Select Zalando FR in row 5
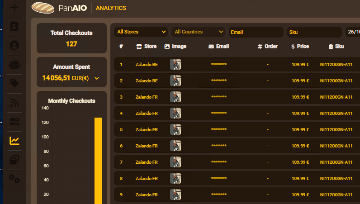Image resolution: width=360 pixels, height=204 pixels. point(147,130)
